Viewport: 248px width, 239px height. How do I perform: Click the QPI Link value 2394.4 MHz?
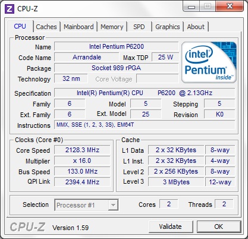point(82,182)
